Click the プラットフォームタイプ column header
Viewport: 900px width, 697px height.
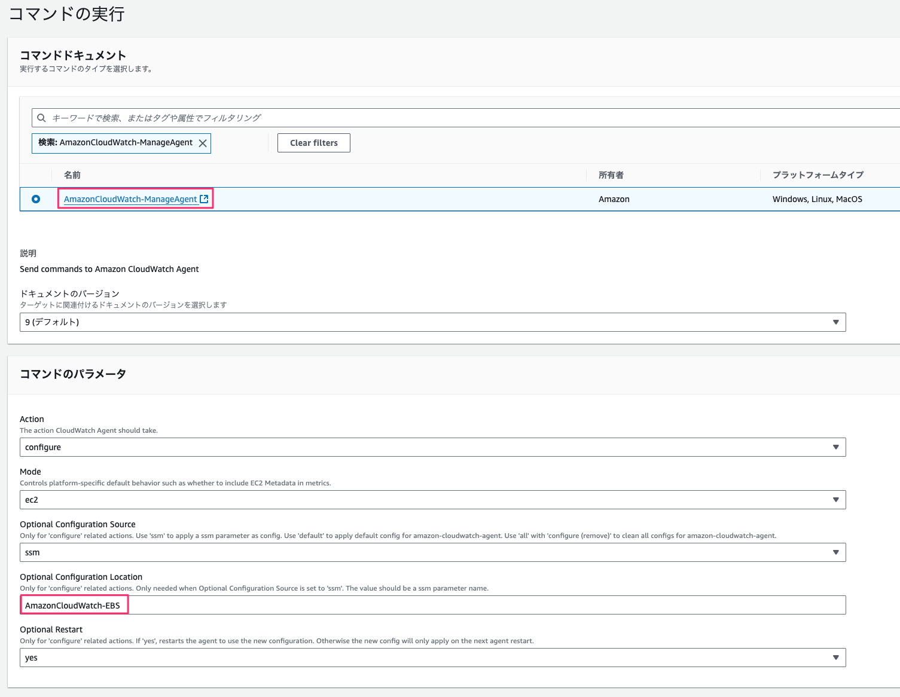tap(818, 175)
